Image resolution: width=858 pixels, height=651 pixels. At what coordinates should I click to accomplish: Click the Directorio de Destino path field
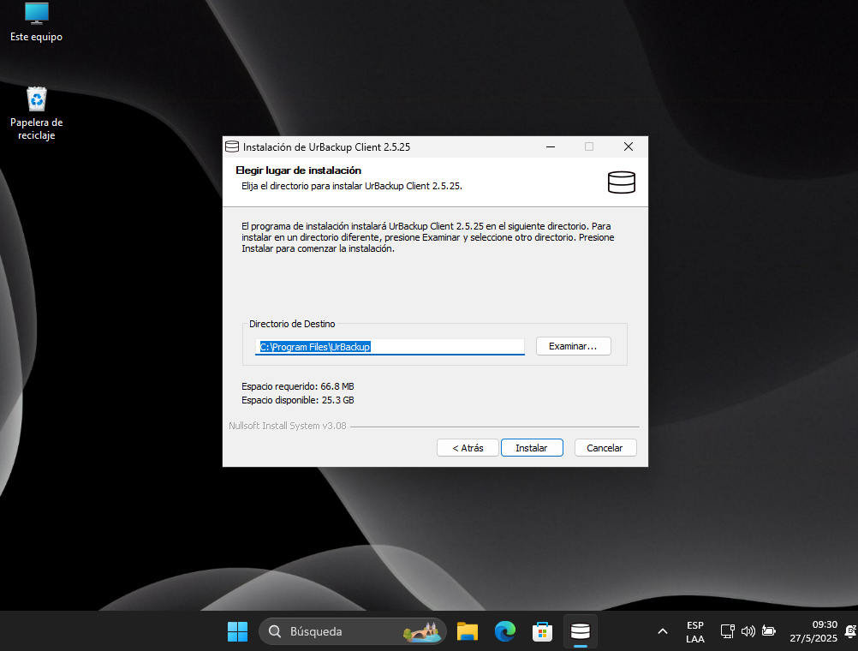(390, 347)
